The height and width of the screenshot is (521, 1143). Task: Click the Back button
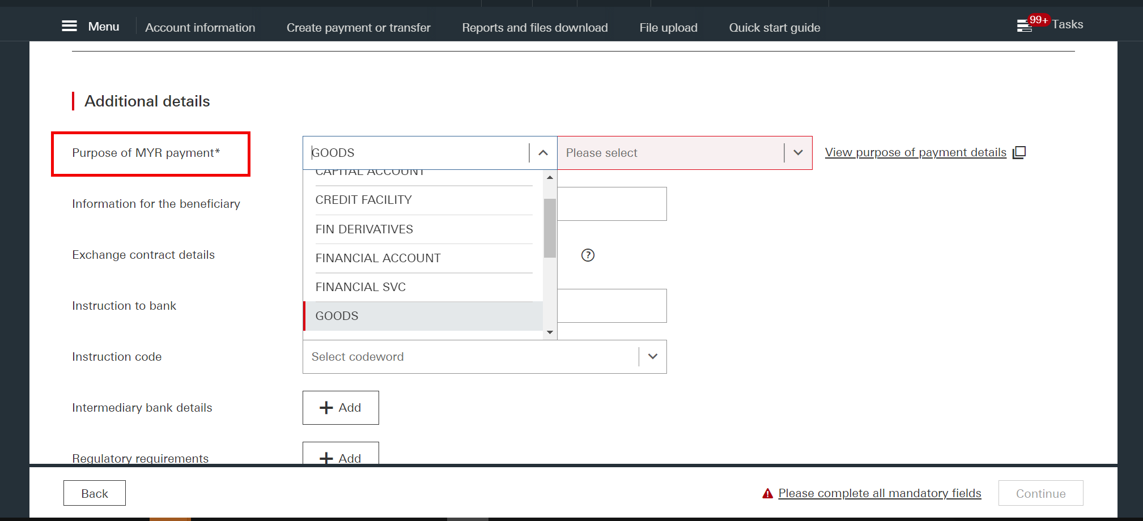[95, 493]
